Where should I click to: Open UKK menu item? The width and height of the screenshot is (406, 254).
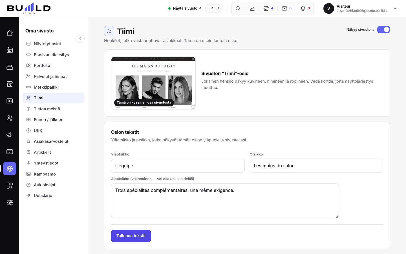(54, 131)
